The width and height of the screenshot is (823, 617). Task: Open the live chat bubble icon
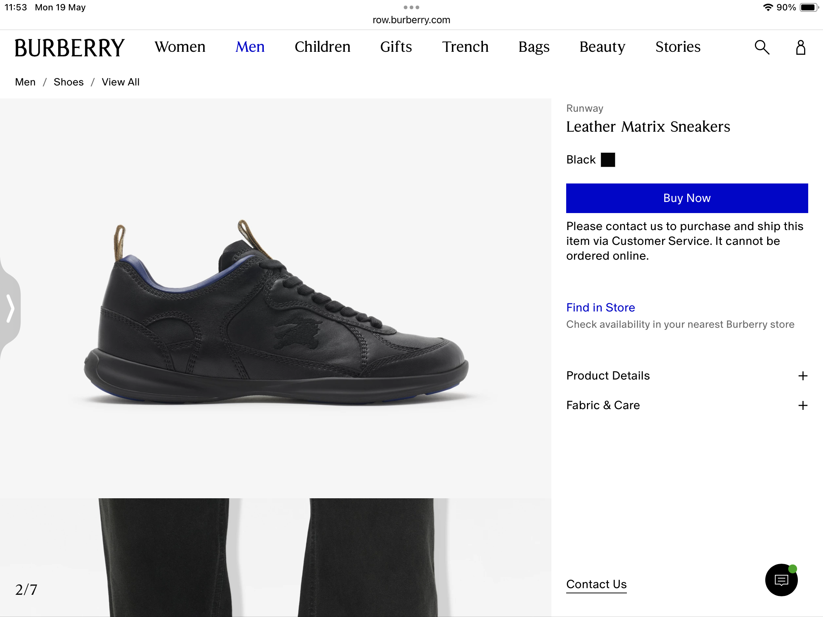(x=781, y=580)
